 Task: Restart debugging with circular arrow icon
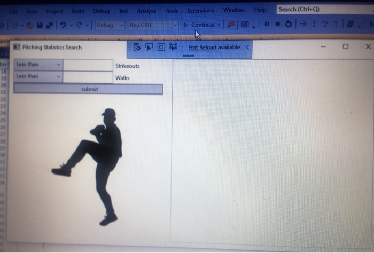coord(289,24)
